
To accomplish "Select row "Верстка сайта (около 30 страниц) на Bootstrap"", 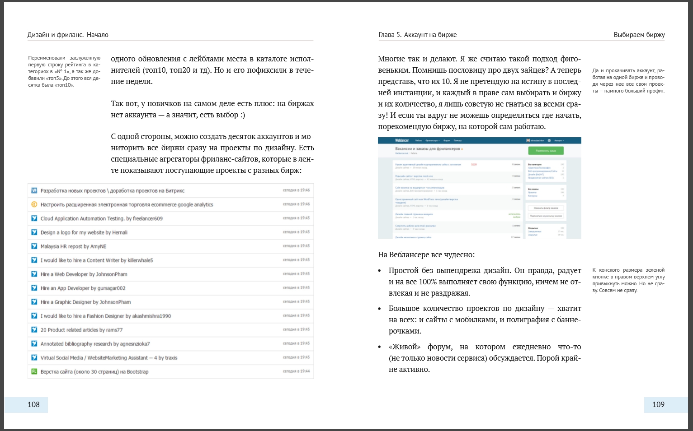I will pyautogui.click(x=171, y=372).
